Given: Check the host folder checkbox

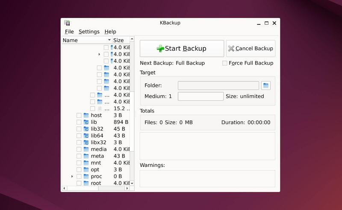Looking at the screenshot, I should (x=79, y=115).
